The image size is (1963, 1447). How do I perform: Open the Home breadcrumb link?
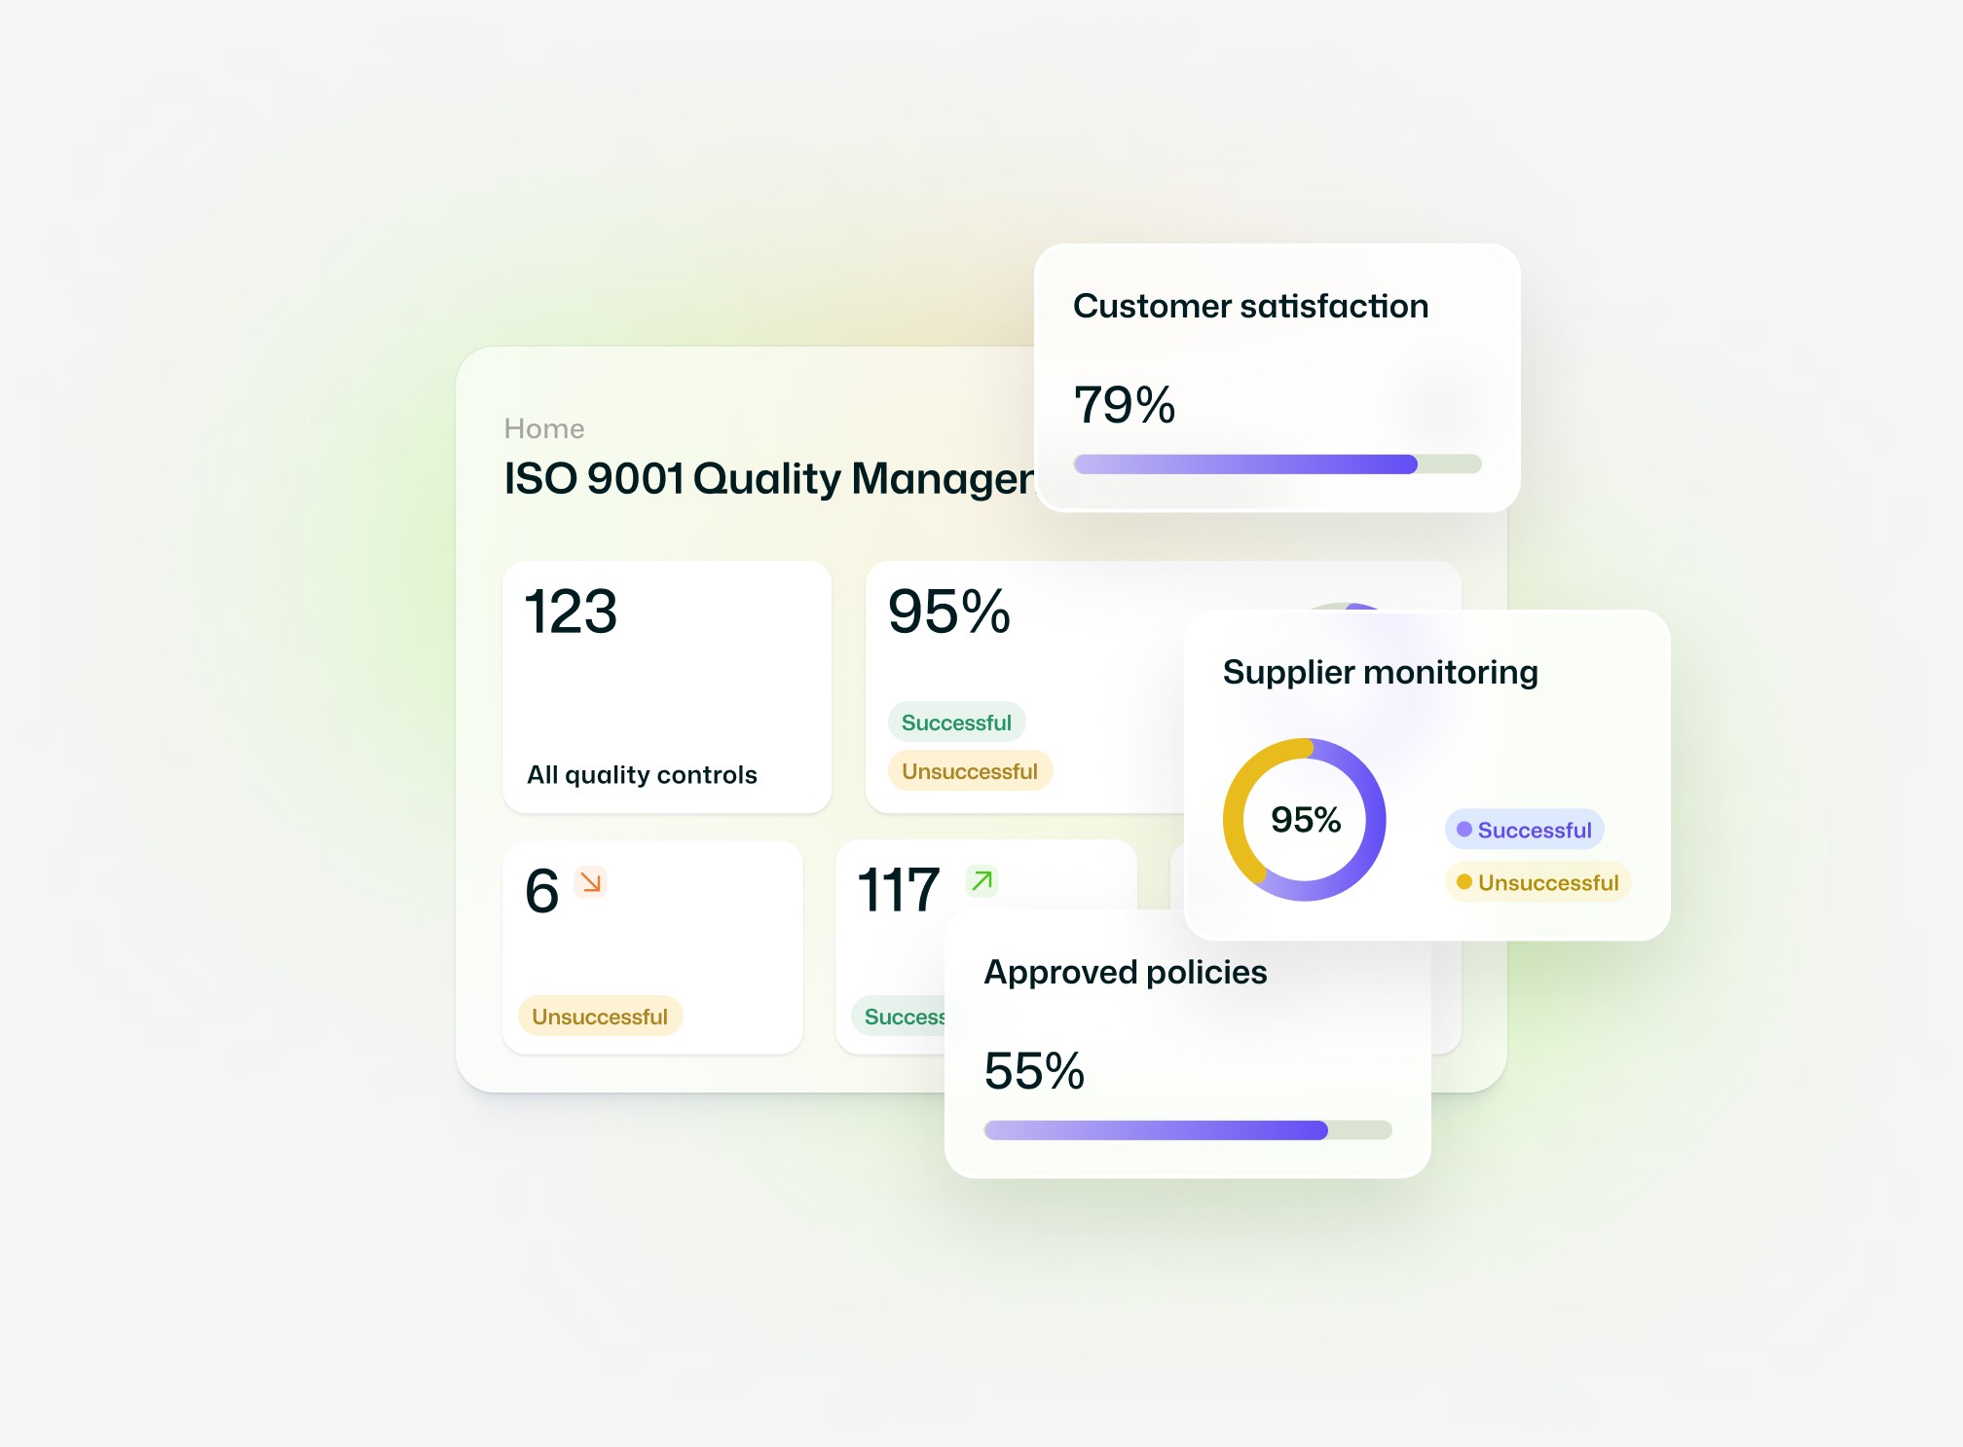click(543, 427)
